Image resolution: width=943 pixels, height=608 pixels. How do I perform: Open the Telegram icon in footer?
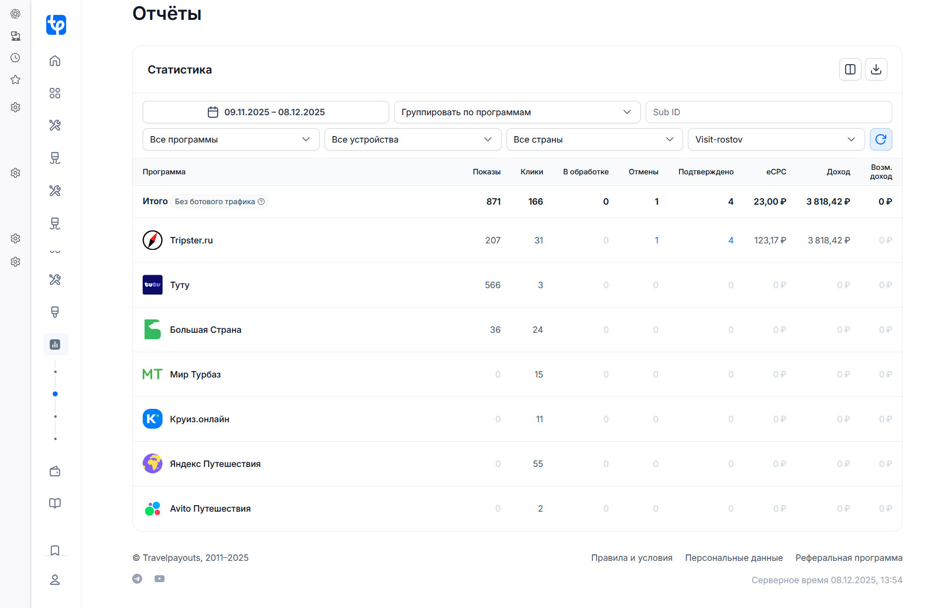pyautogui.click(x=137, y=579)
